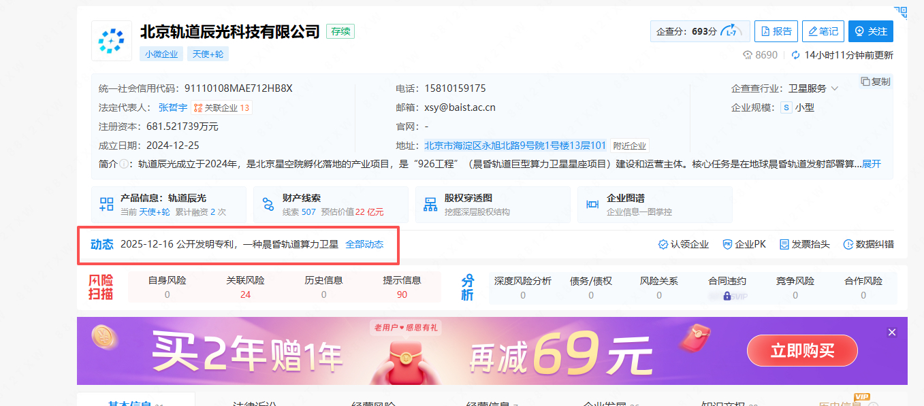Click the 股权穿透图 hierarchy icon
924x406 pixels.
(430, 205)
